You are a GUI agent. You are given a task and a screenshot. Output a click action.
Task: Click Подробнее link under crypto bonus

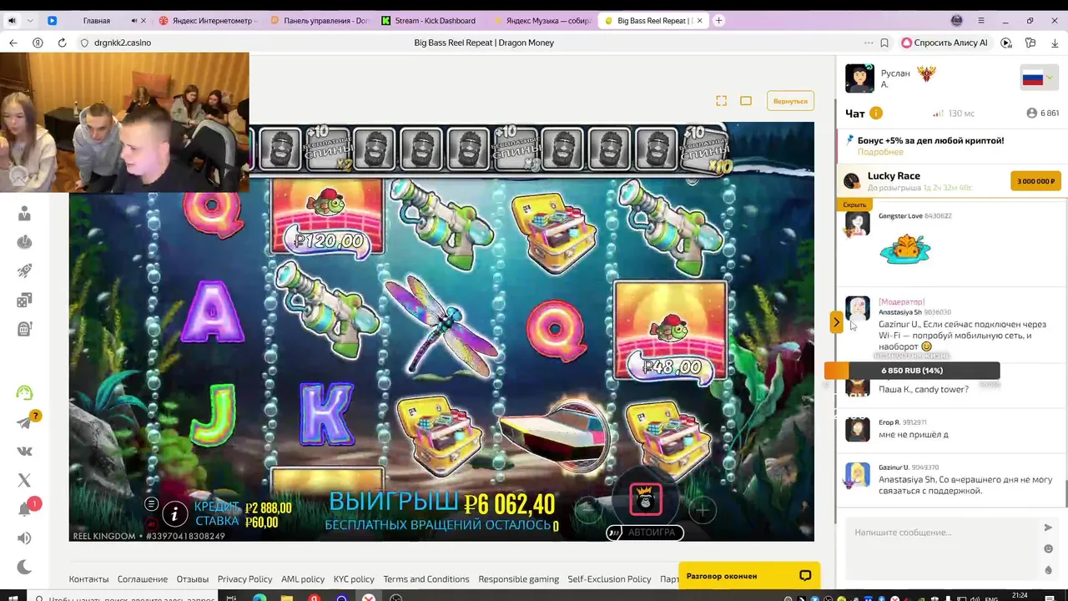880,152
